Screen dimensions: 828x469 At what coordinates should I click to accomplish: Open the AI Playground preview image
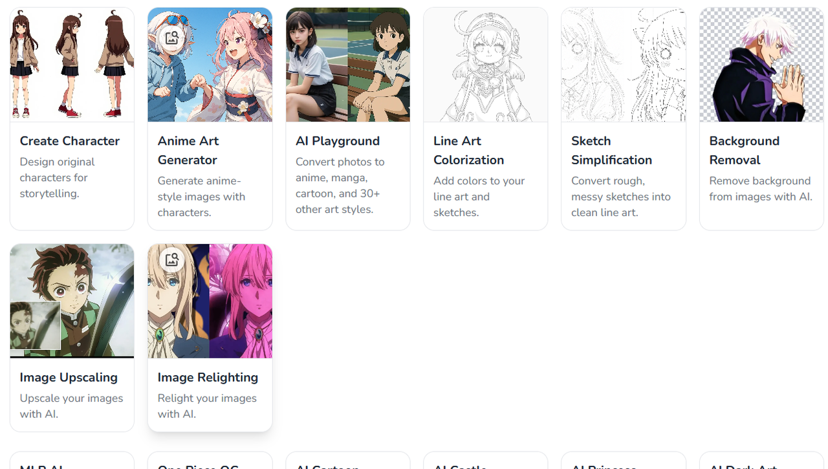click(348, 65)
